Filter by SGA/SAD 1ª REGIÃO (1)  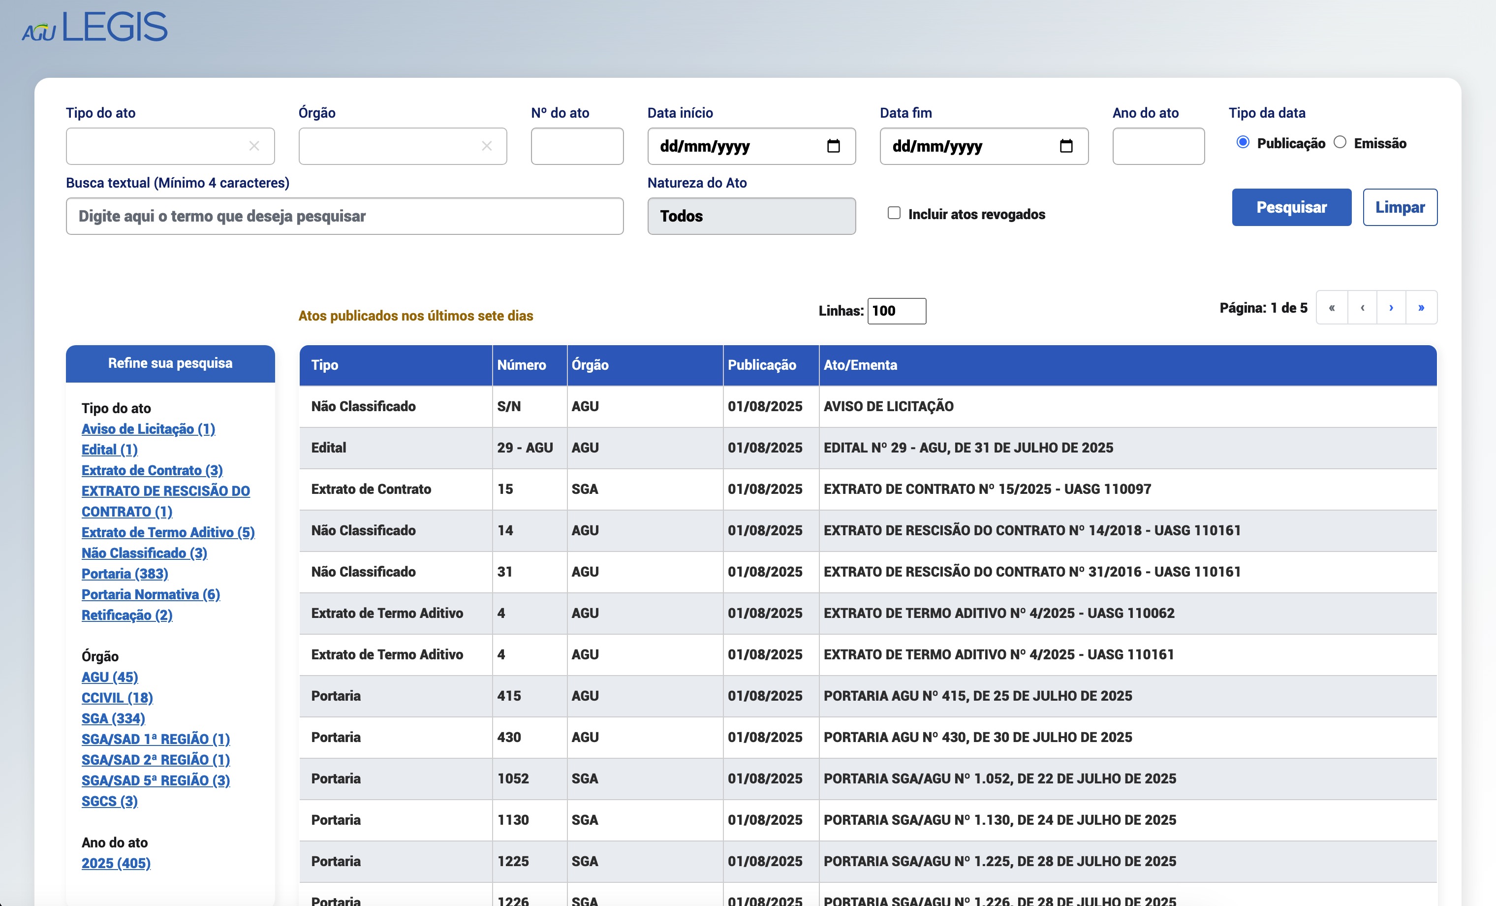coord(156,739)
